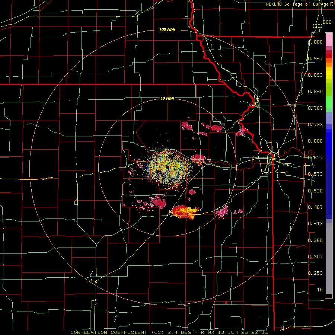Image resolution: width=335 pixels, height=335 pixels.
Task: Click the 0.573 color scale label
Action: point(315,174)
